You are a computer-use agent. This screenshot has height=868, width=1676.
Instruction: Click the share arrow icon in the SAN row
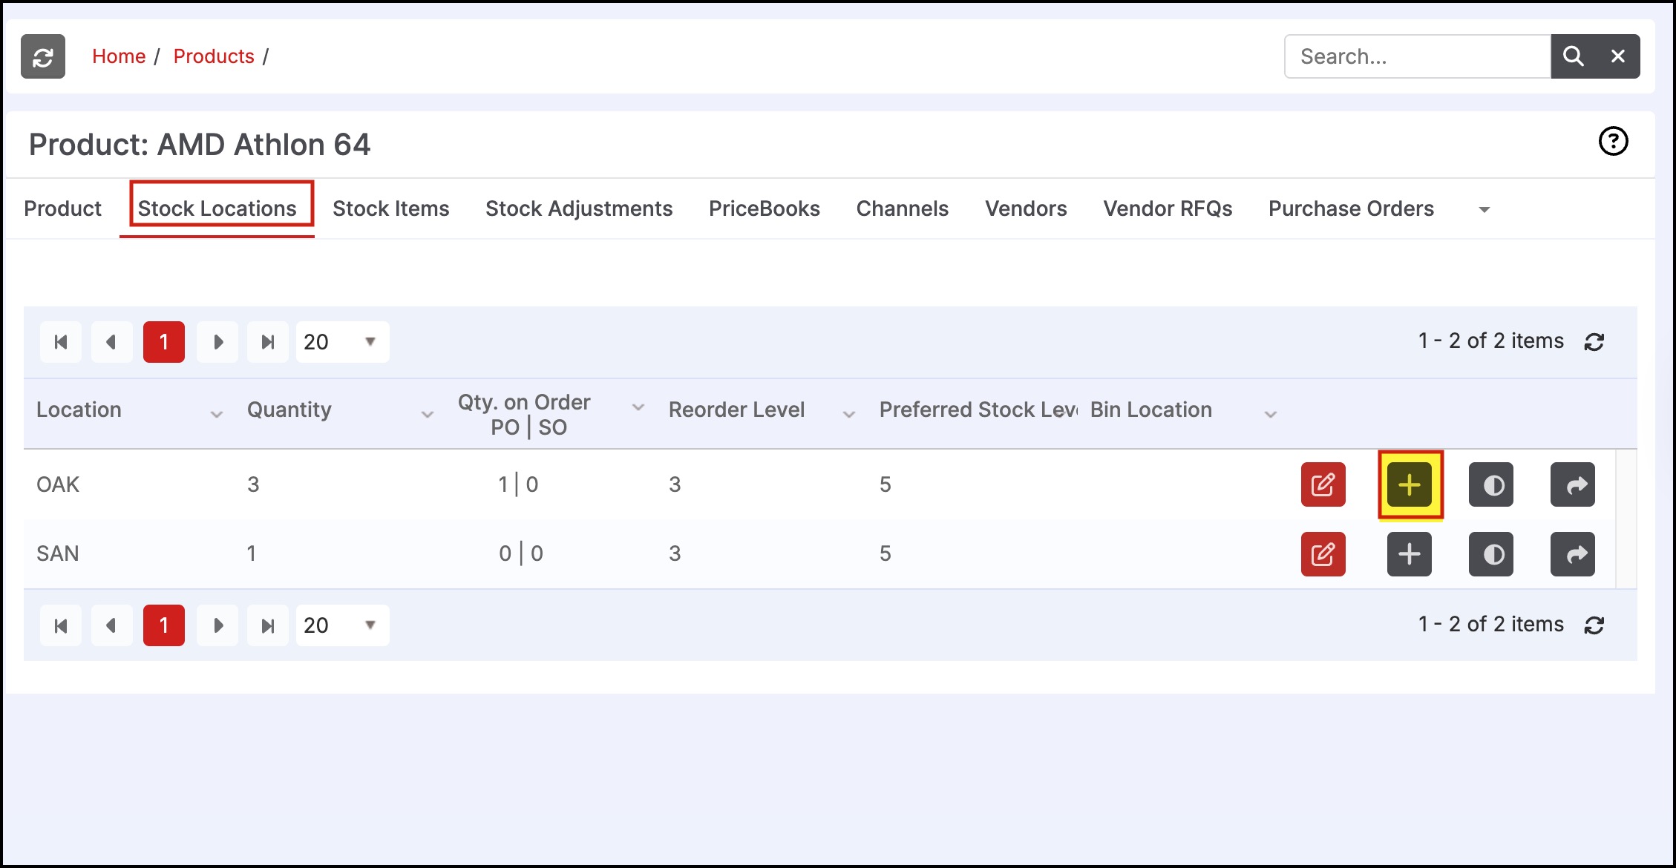tap(1573, 553)
